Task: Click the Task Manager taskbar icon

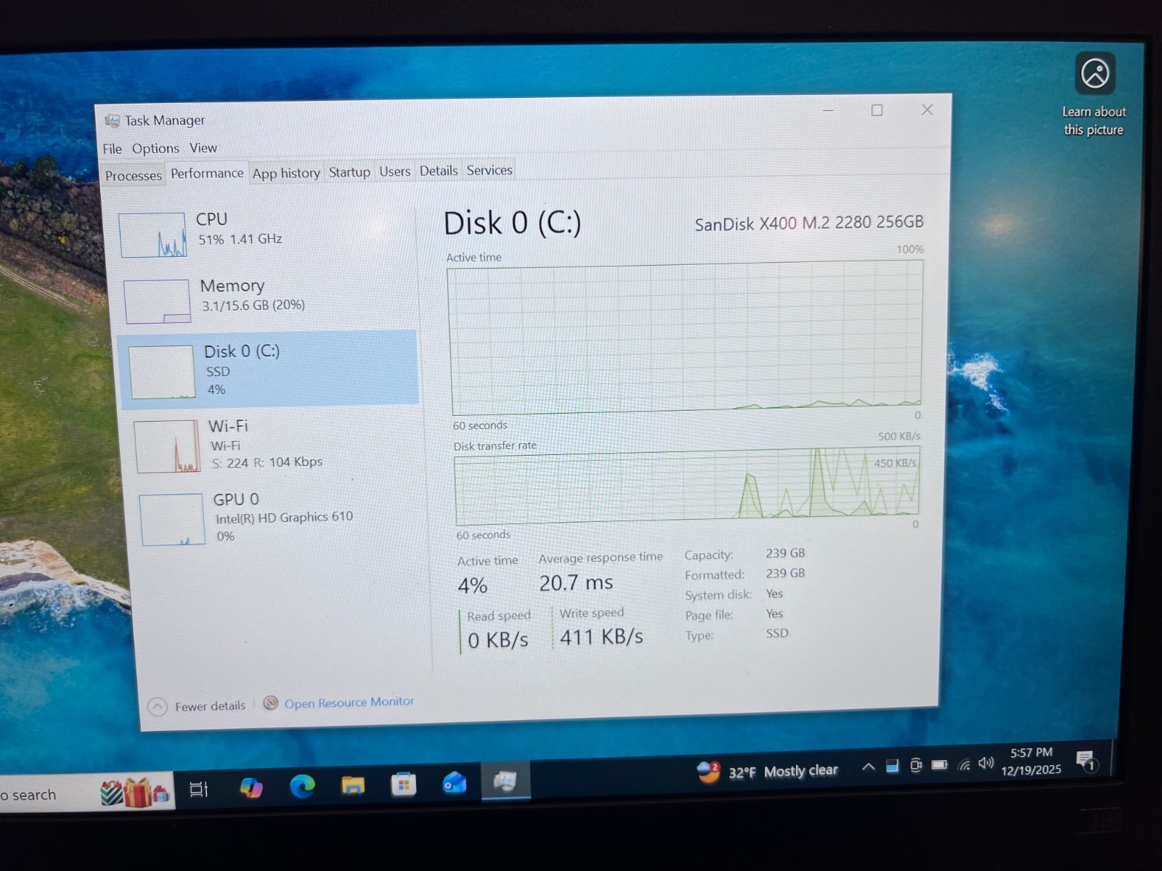Action: coord(505,781)
